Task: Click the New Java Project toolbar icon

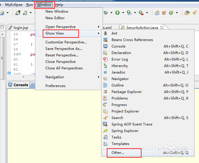Action: coord(157,13)
